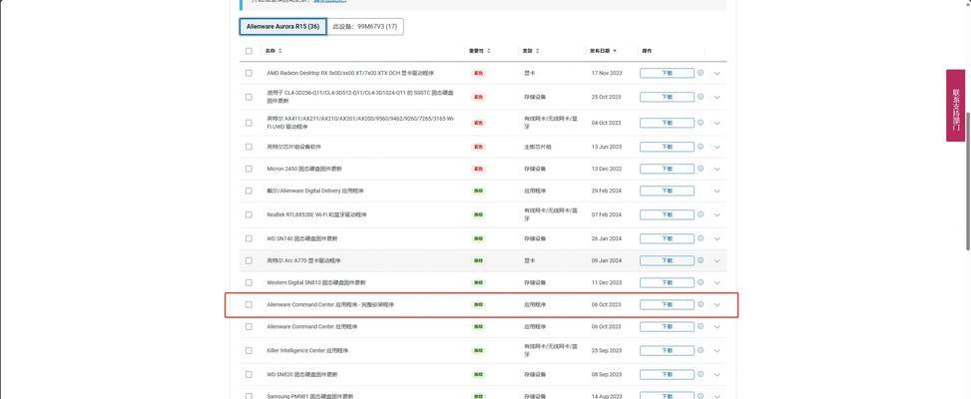Open the 联系支持部门 side button

point(955,105)
